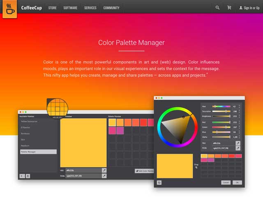
Task: Click the Hue value stepper arrows
Action: [240, 106]
